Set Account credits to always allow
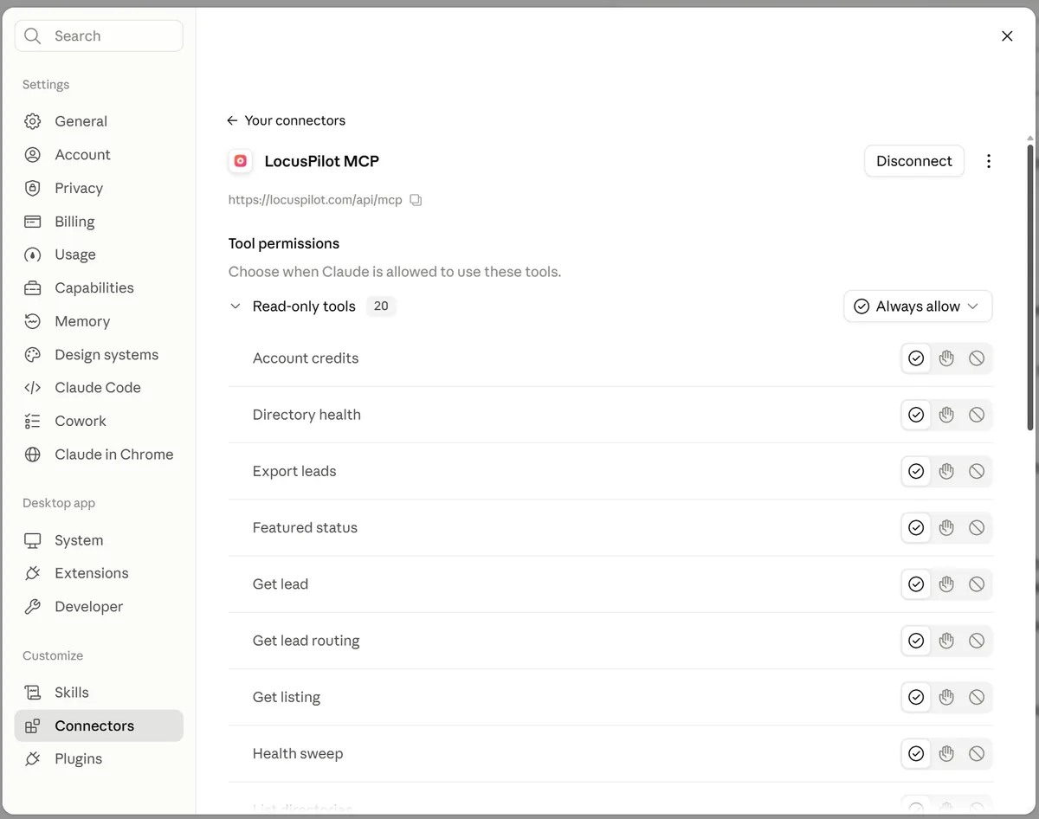1039x819 pixels. (916, 358)
